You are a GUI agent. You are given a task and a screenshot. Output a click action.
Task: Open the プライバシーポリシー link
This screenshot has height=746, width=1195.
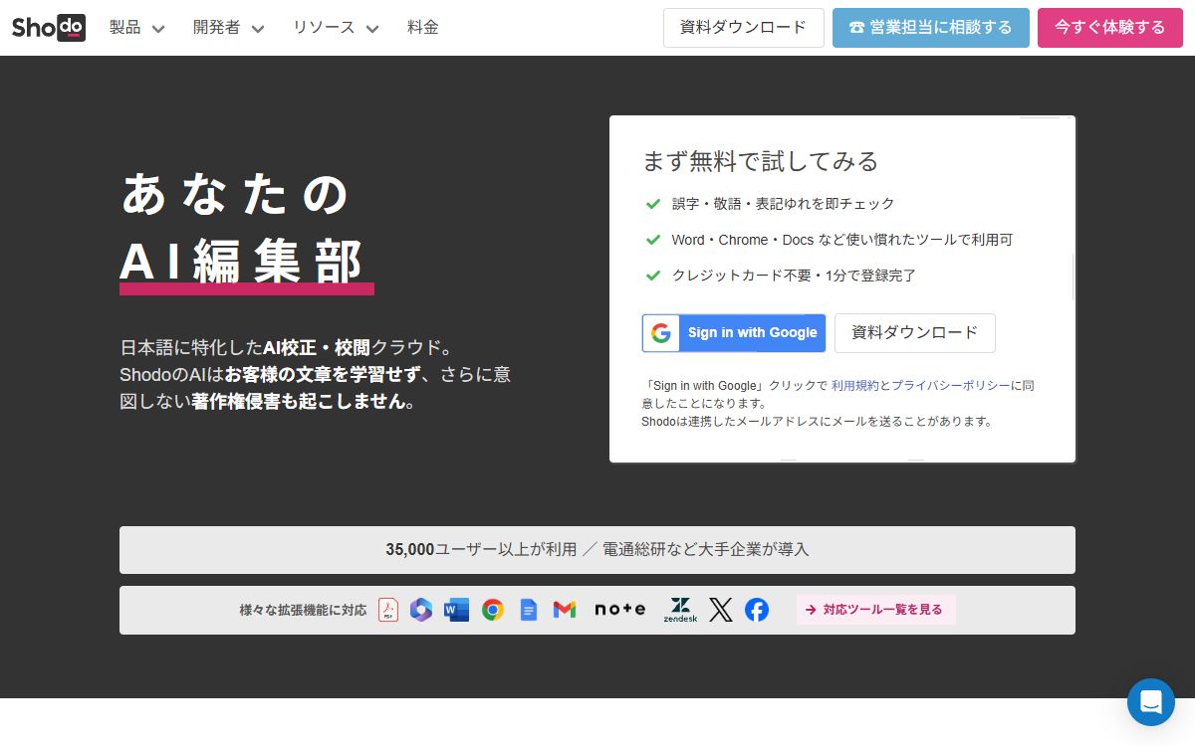pyautogui.click(x=950, y=385)
